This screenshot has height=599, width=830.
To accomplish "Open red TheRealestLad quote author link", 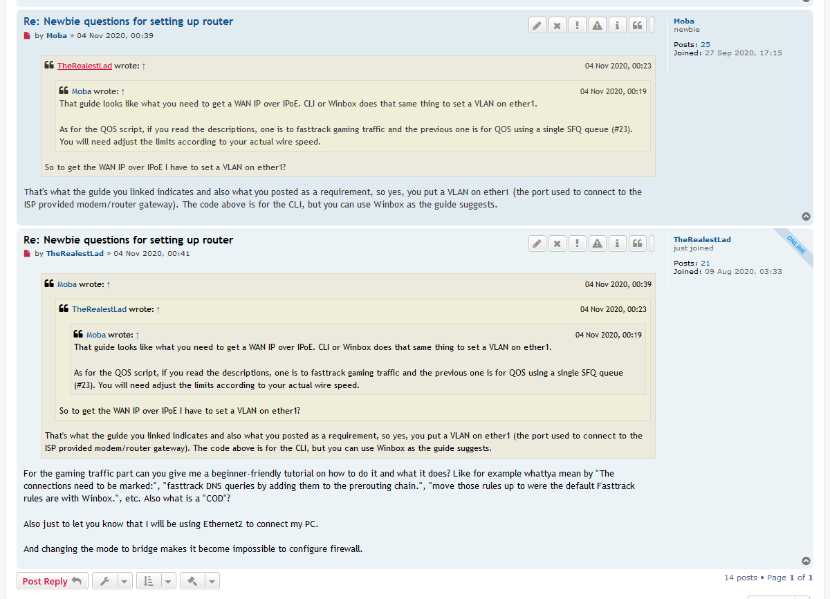I will click(84, 66).
